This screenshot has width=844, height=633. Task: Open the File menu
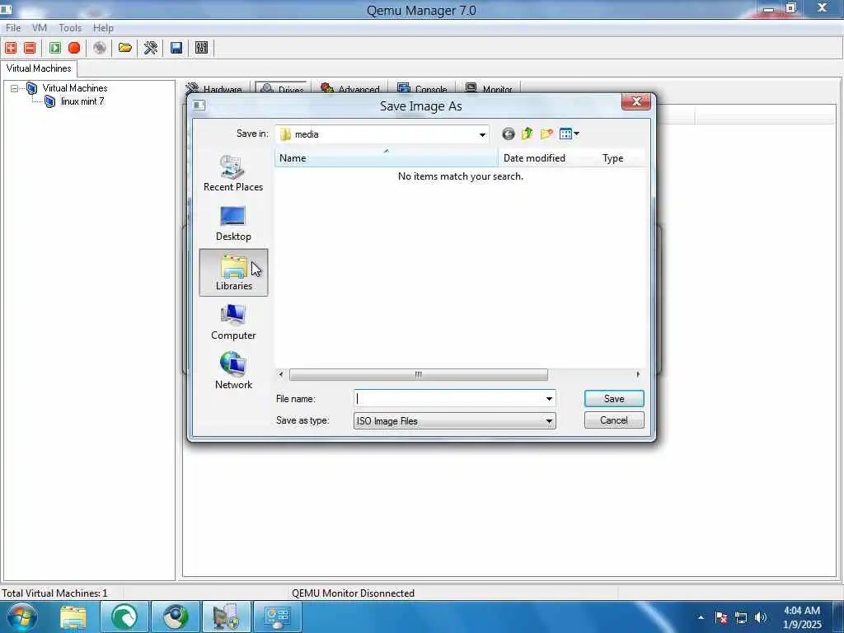tap(13, 28)
